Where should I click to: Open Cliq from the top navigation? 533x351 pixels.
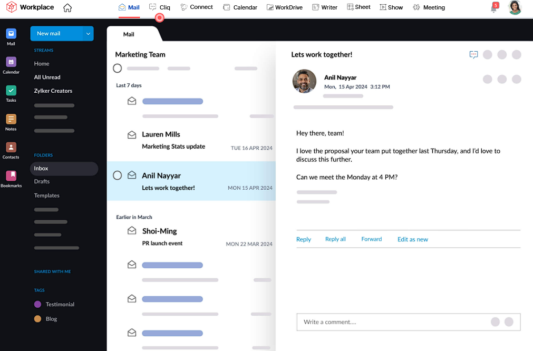click(x=160, y=7)
